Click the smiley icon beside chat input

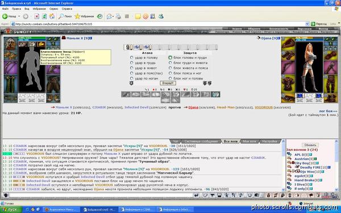coord(6,195)
